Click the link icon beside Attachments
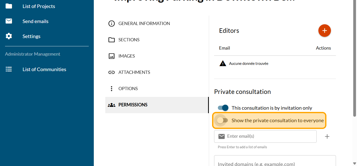The height and width of the screenshot is (166, 357). pyautogui.click(x=111, y=72)
